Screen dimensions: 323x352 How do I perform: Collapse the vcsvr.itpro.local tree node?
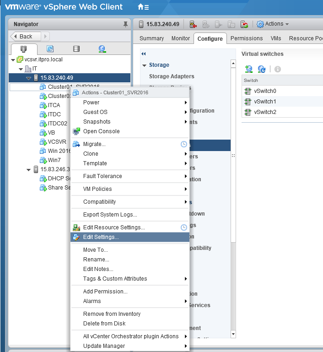(x=13, y=60)
